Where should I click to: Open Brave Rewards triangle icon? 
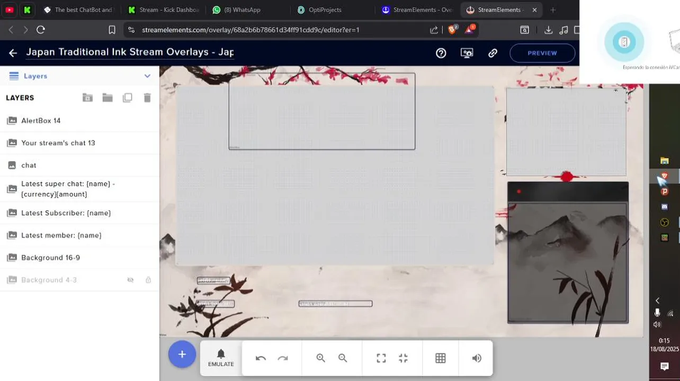[x=469, y=29]
